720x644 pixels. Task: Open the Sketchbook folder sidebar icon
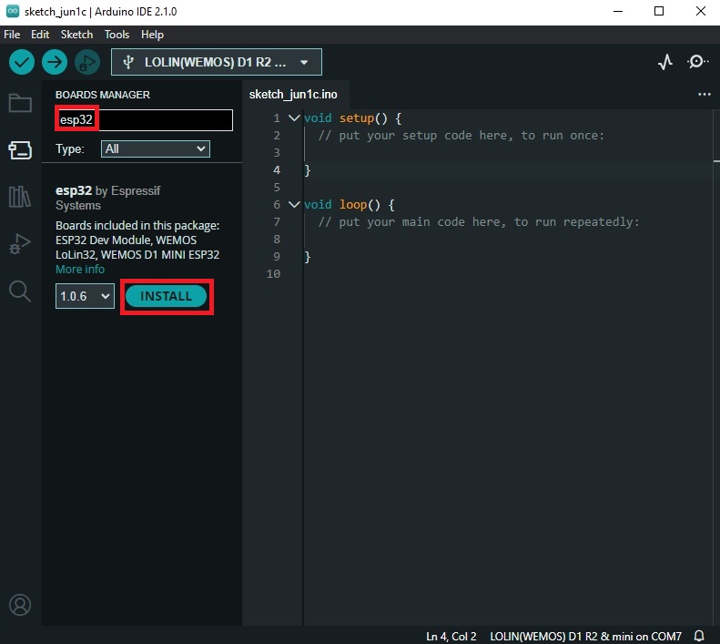point(20,103)
